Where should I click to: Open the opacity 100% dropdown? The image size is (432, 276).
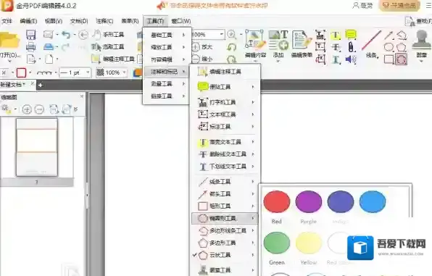(x=125, y=72)
